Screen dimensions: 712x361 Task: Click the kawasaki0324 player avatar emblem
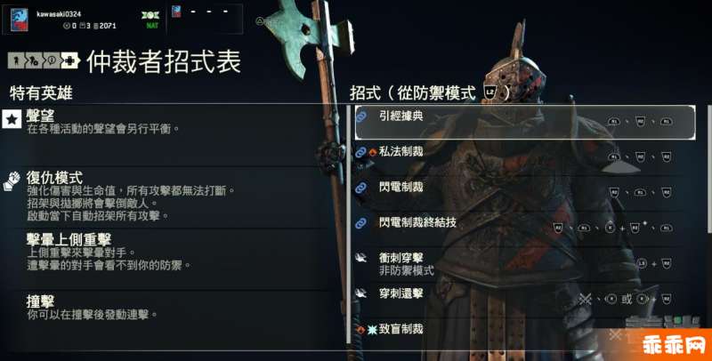19,20
